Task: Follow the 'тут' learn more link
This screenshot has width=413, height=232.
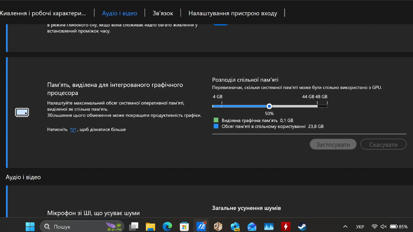Action: pos(73,130)
